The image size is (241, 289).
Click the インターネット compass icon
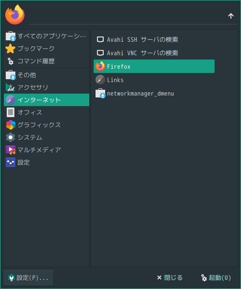[11, 100]
